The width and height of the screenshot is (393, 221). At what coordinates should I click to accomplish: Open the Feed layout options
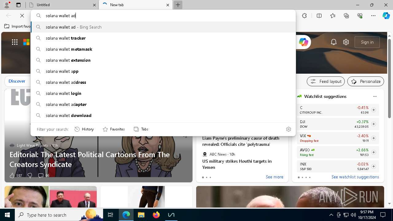click(326, 81)
